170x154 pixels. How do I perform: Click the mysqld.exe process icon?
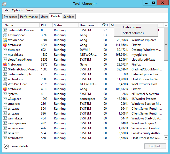click(5, 55)
